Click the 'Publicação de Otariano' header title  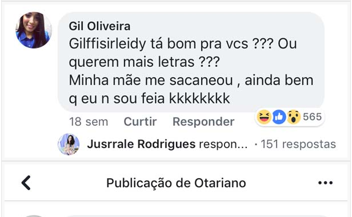click(x=176, y=183)
